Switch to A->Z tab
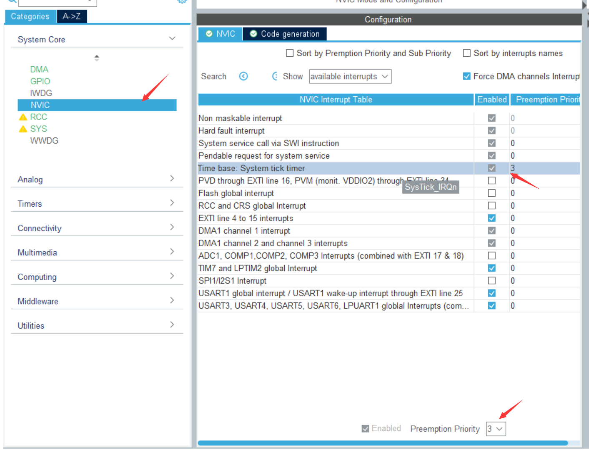The height and width of the screenshot is (452, 589). [72, 16]
